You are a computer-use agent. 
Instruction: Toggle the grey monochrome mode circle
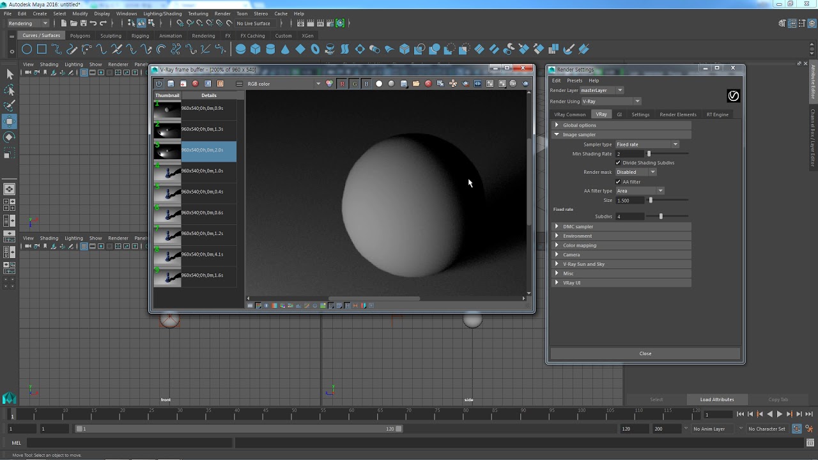point(391,84)
